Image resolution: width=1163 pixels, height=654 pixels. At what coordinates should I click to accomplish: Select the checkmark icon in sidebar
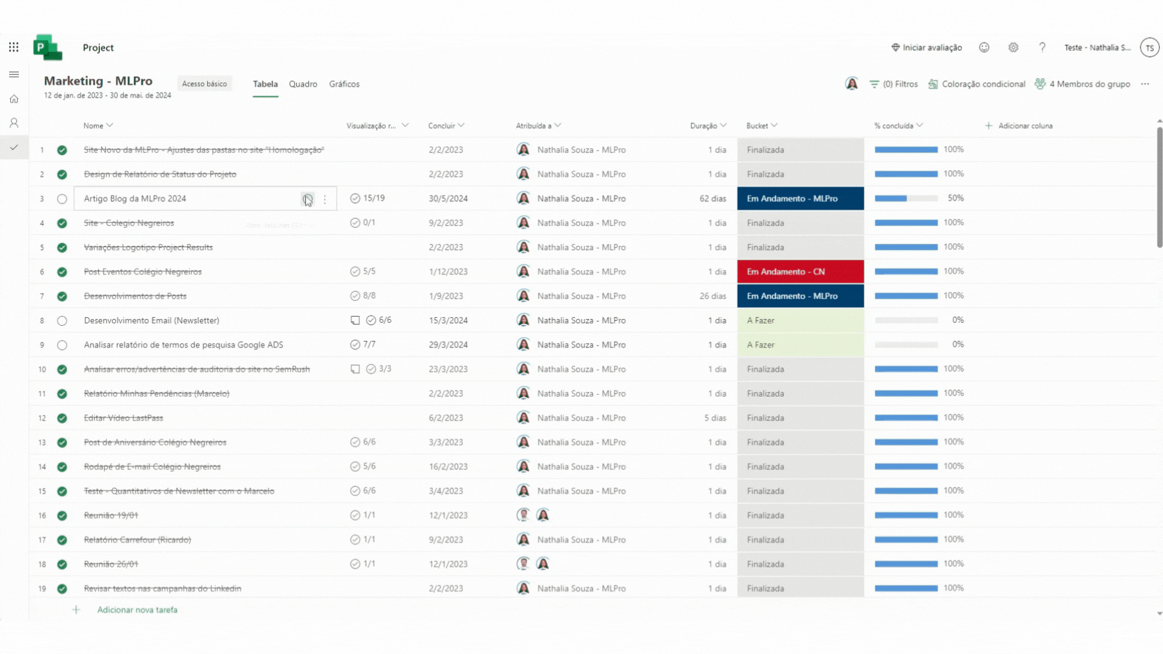[14, 147]
